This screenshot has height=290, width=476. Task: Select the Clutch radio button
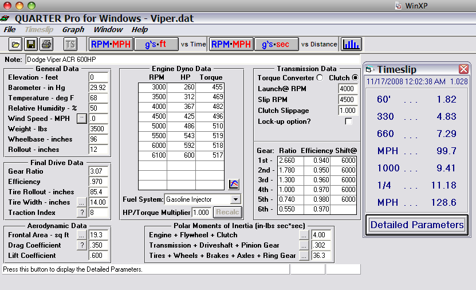(355, 78)
